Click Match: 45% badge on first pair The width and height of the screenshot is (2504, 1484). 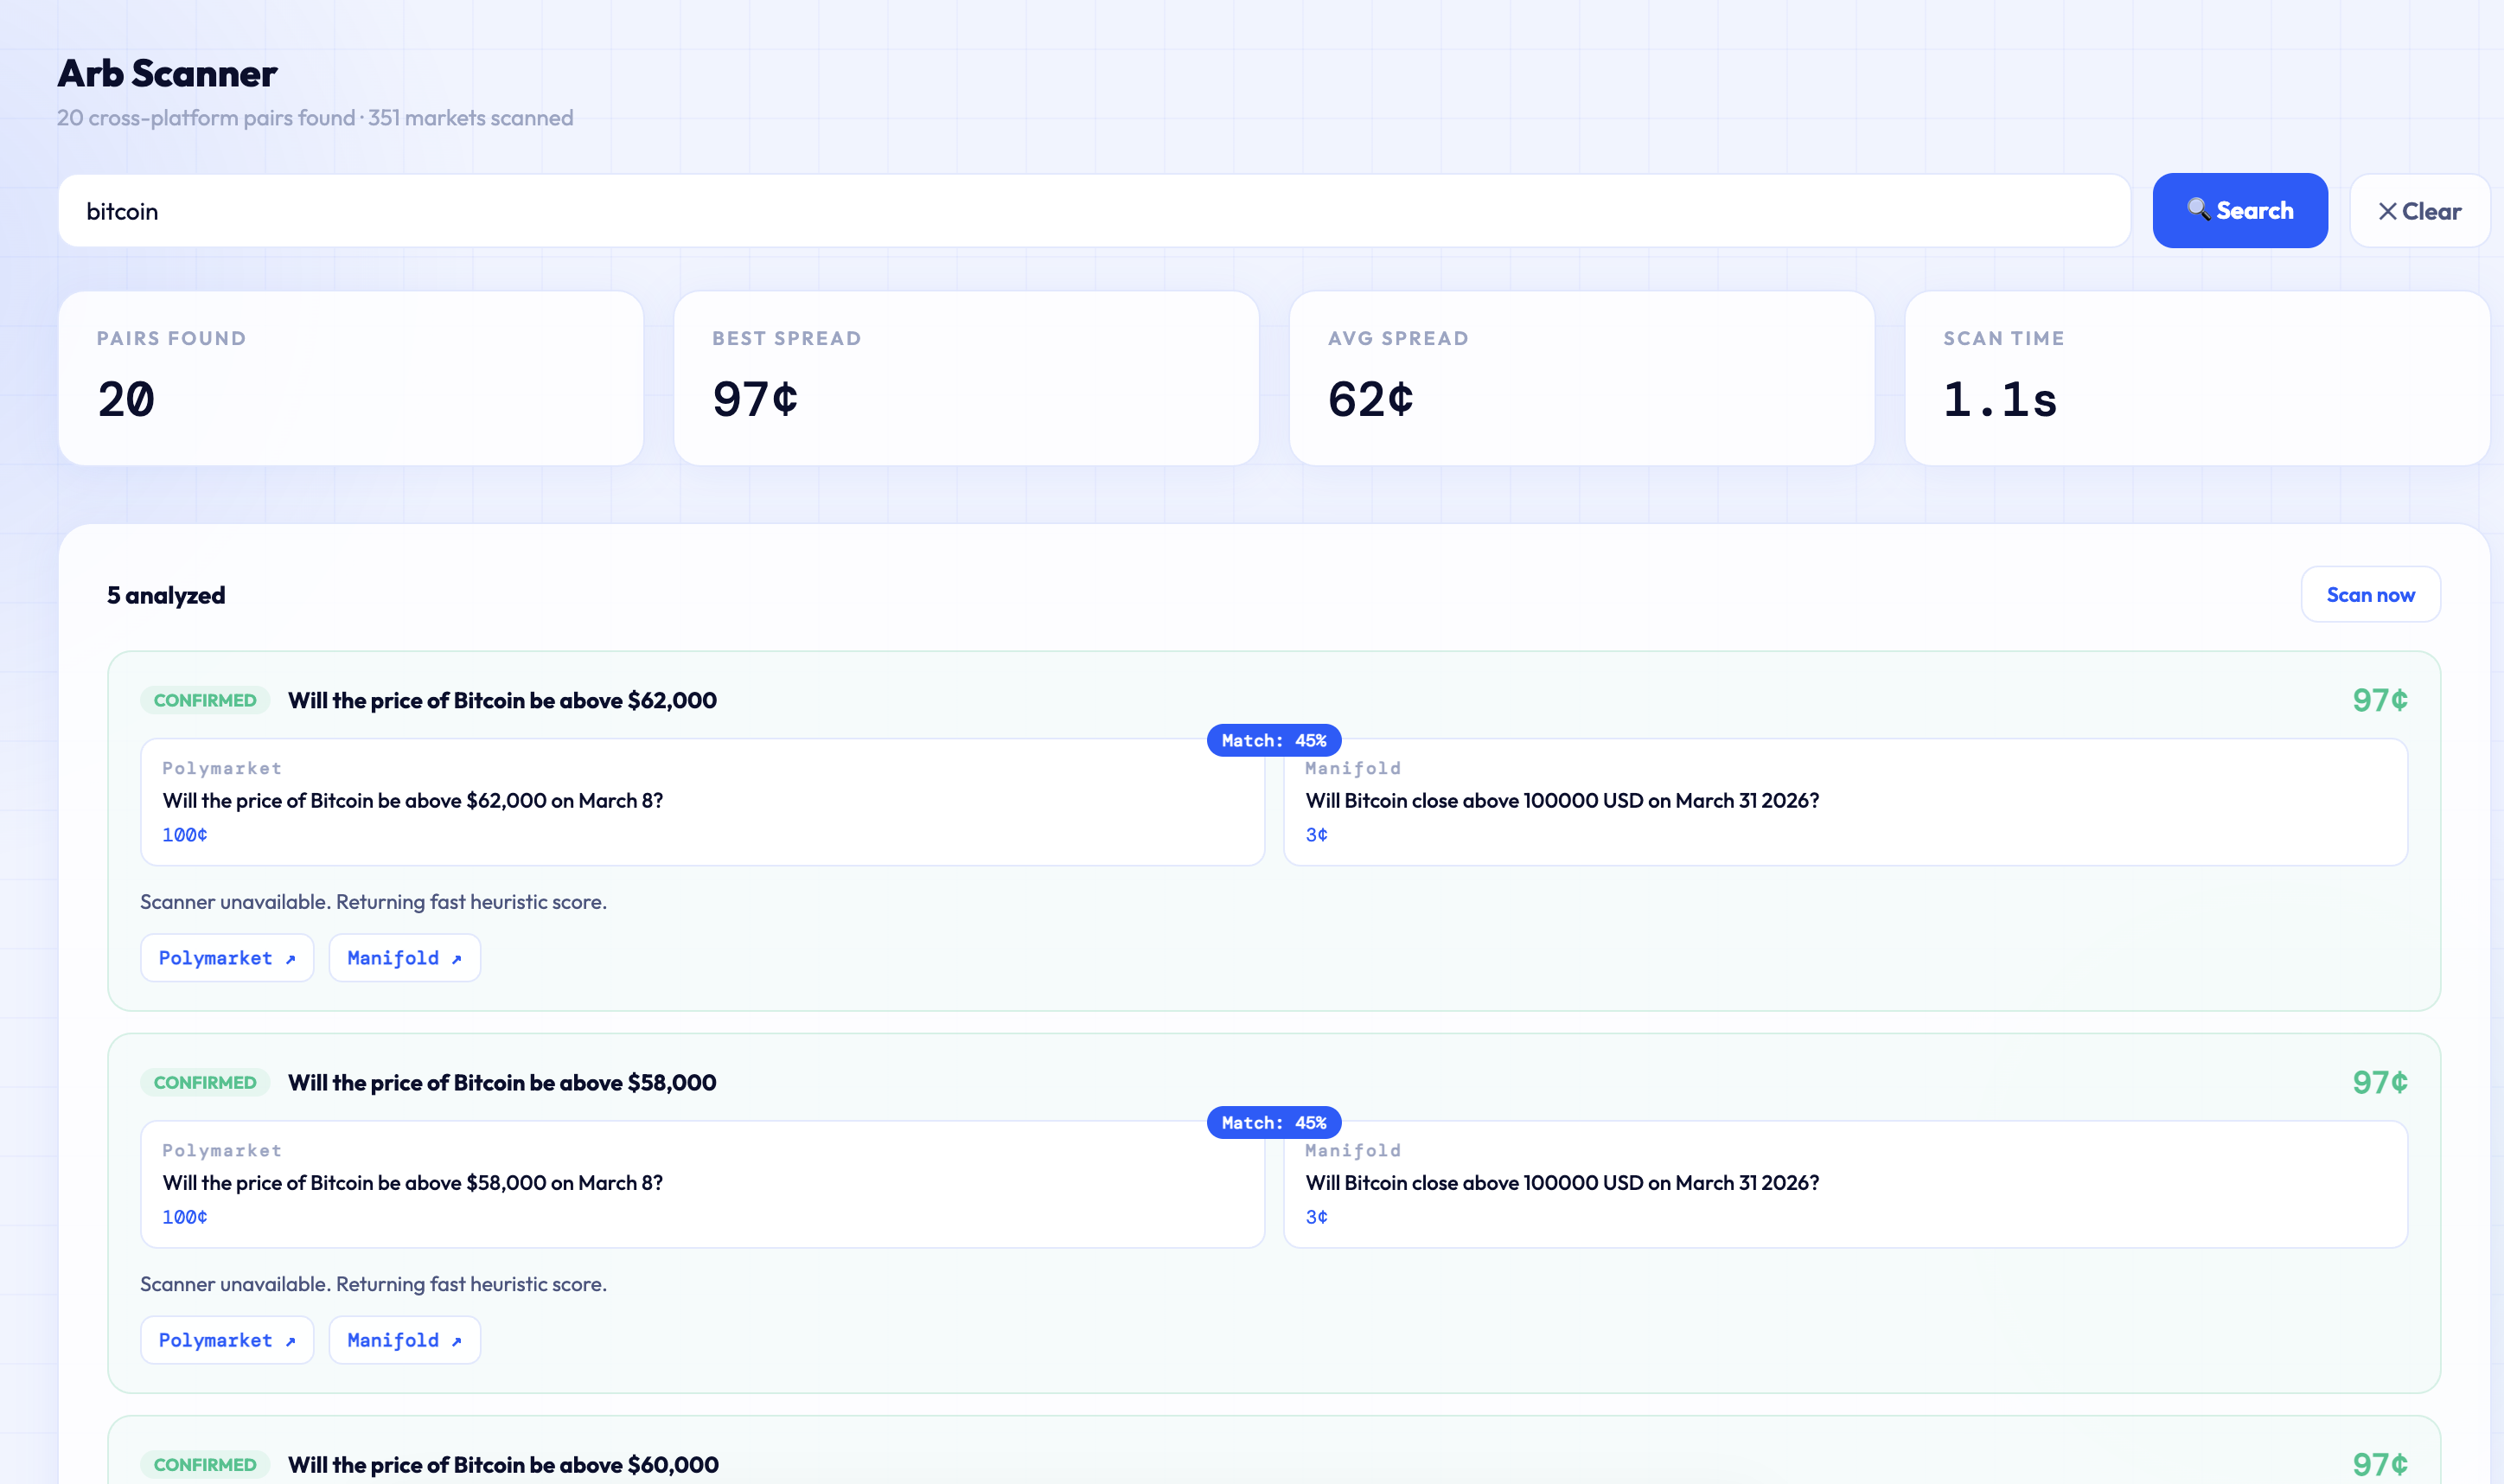tap(1274, 741)
